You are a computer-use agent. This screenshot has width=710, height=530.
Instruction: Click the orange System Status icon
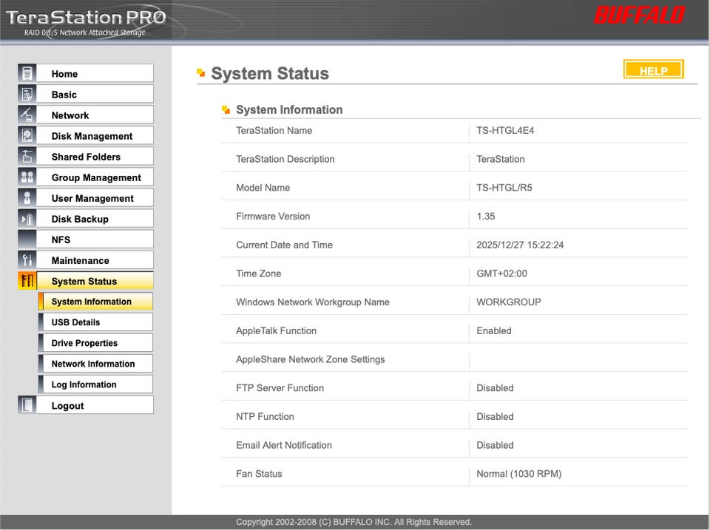(27, 281)
